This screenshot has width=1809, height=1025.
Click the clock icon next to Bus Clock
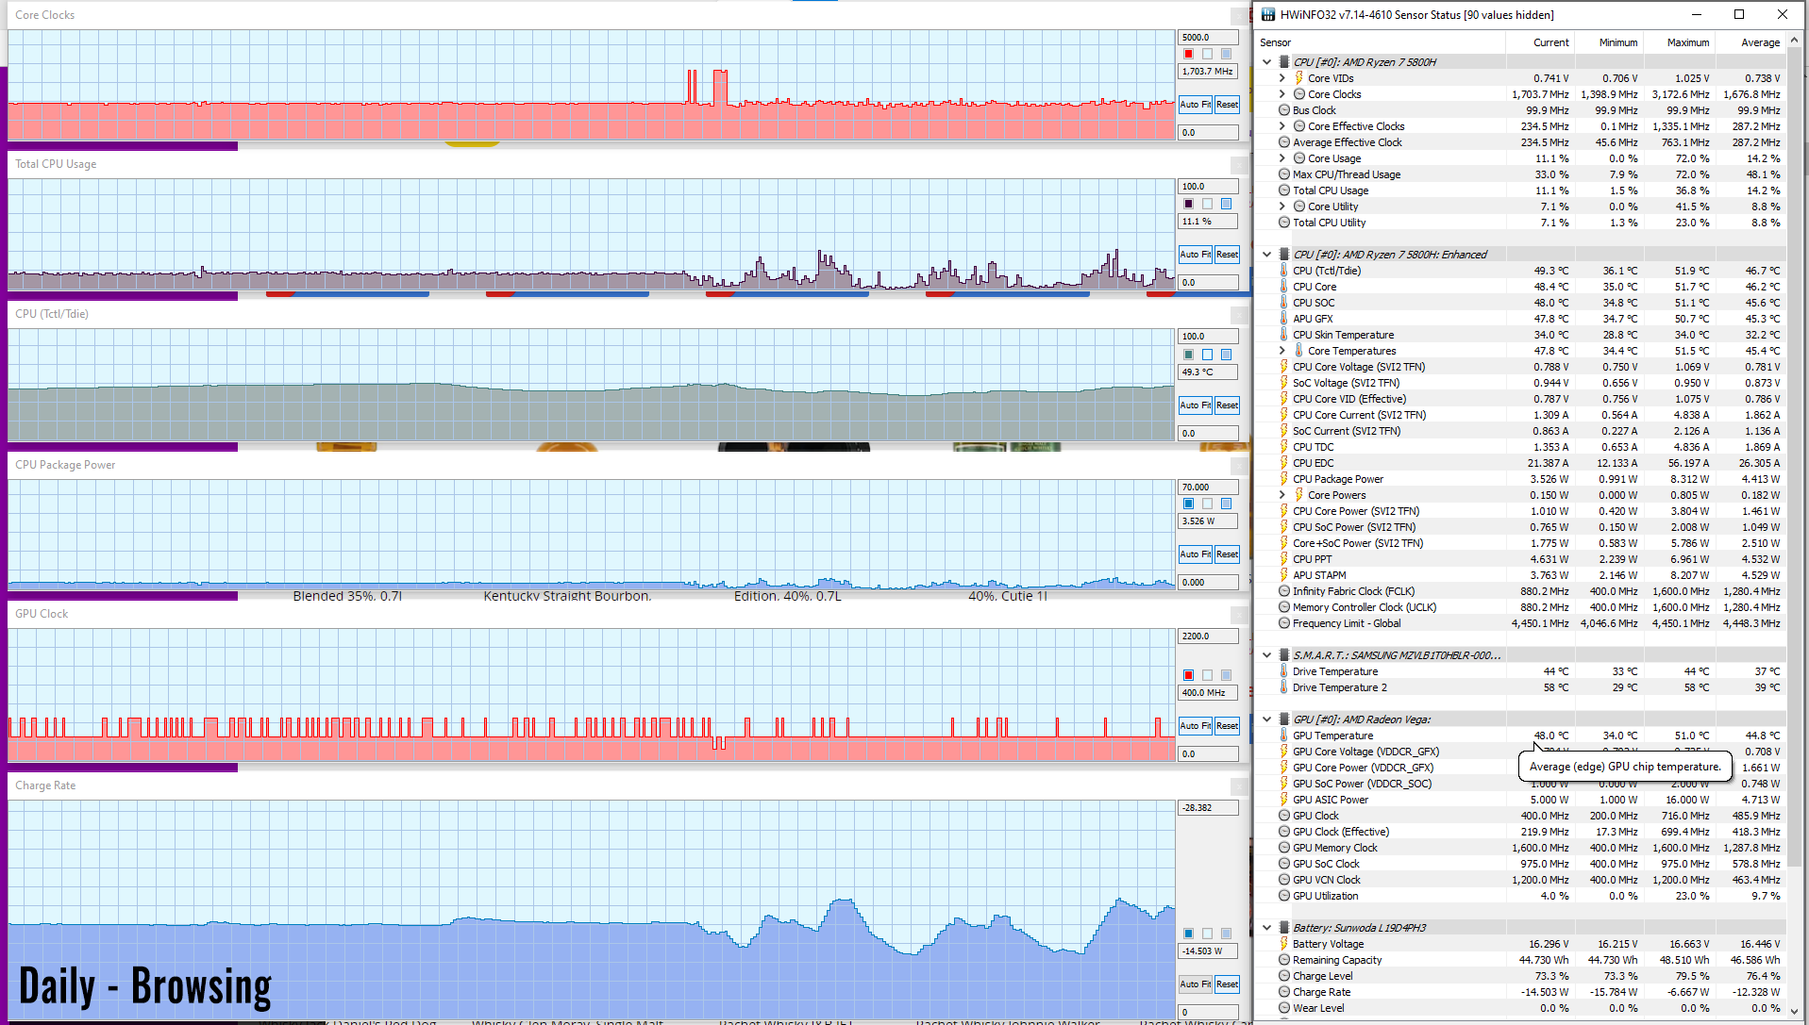tap(1284, 110)
